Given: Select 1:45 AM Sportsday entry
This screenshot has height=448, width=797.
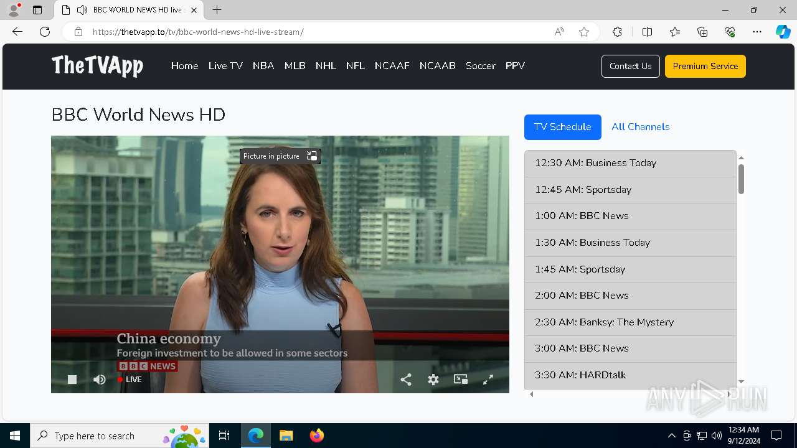Looking at the screenshot, I should pyautogui.click(x=630, y=269).
